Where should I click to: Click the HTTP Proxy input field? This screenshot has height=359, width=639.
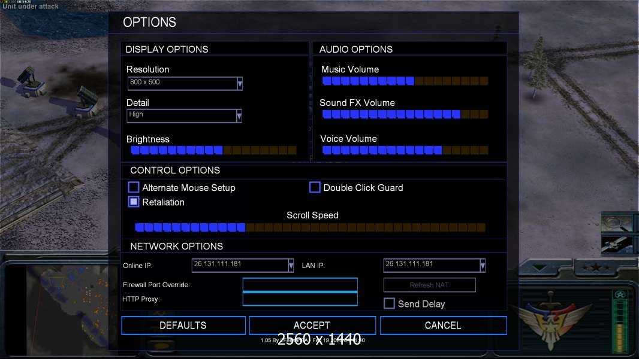click(300, 299)
